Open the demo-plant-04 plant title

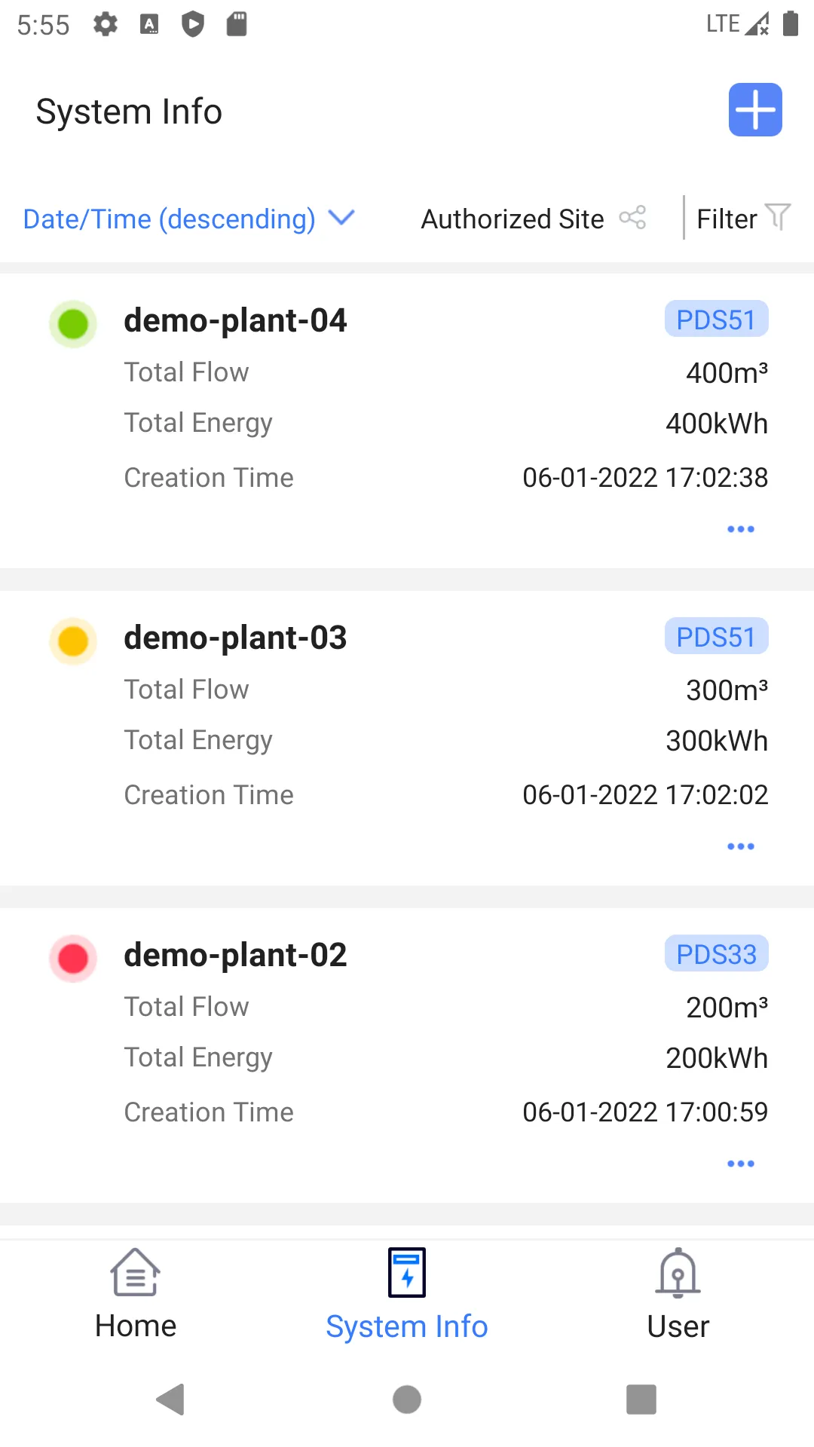pos(235,320)
